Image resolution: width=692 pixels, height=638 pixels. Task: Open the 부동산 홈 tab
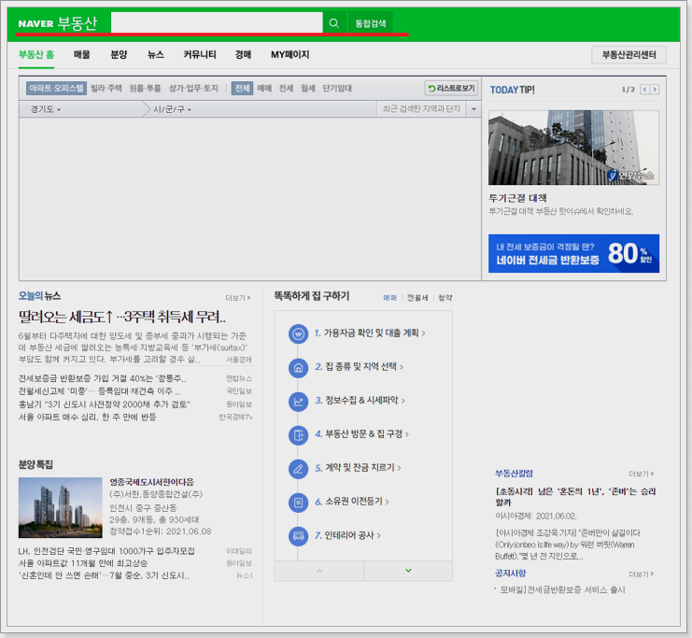(36, 55)
